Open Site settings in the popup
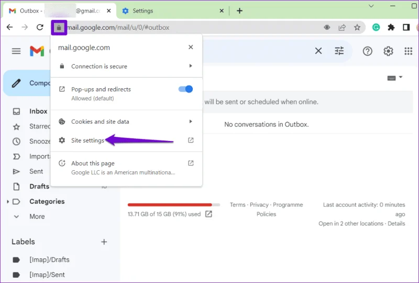This screenshot has width=419, height=283. (126, 140)
